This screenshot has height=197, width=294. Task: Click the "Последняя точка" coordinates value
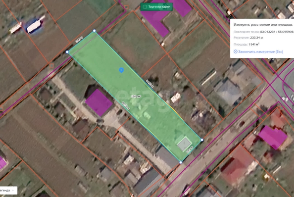coord(277,32)
